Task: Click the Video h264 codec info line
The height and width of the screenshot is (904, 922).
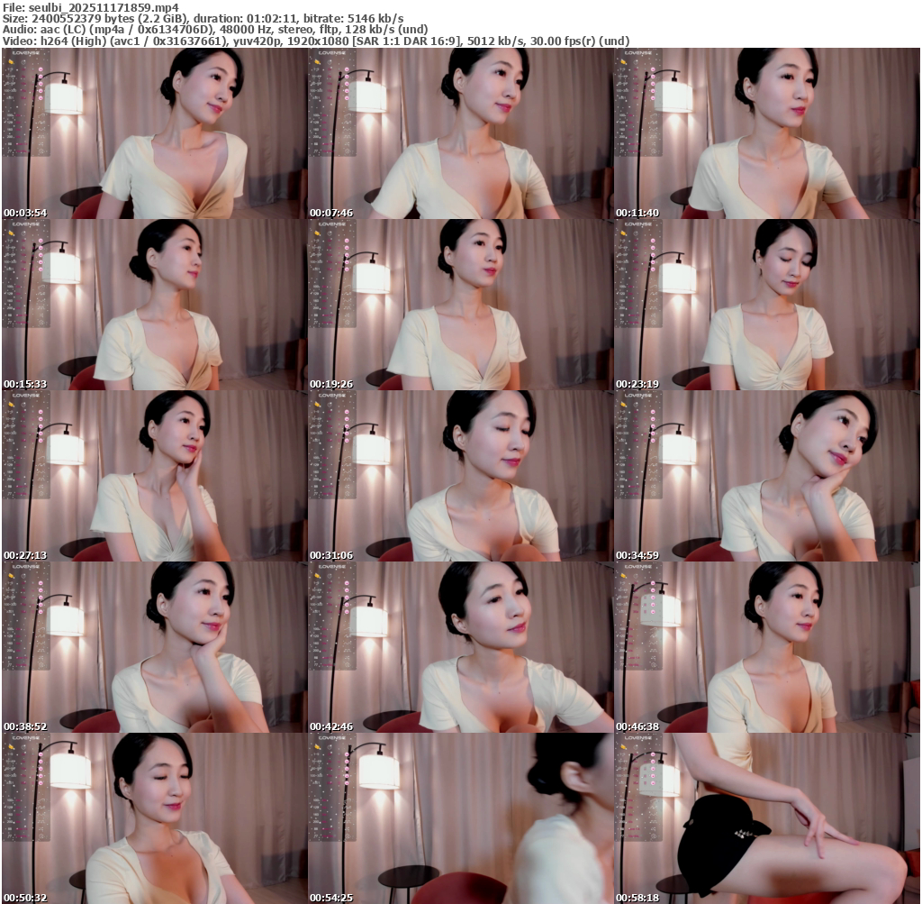Action: pyautogui.click(x=315, y=41)
